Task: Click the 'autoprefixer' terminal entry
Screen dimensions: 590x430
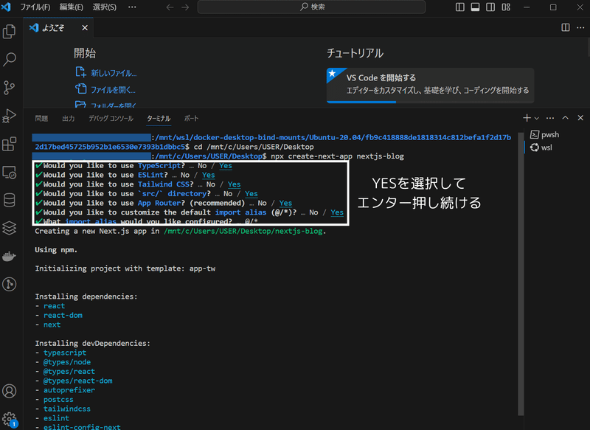Action: pyautogui.click(x=69, y=390)
